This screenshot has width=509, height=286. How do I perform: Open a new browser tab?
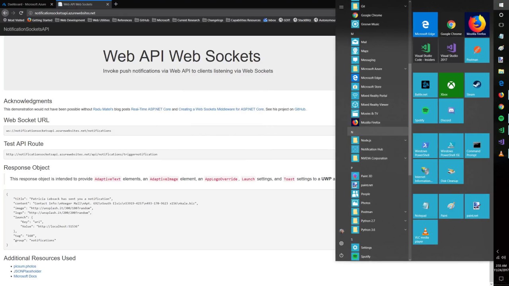(116, 4)
